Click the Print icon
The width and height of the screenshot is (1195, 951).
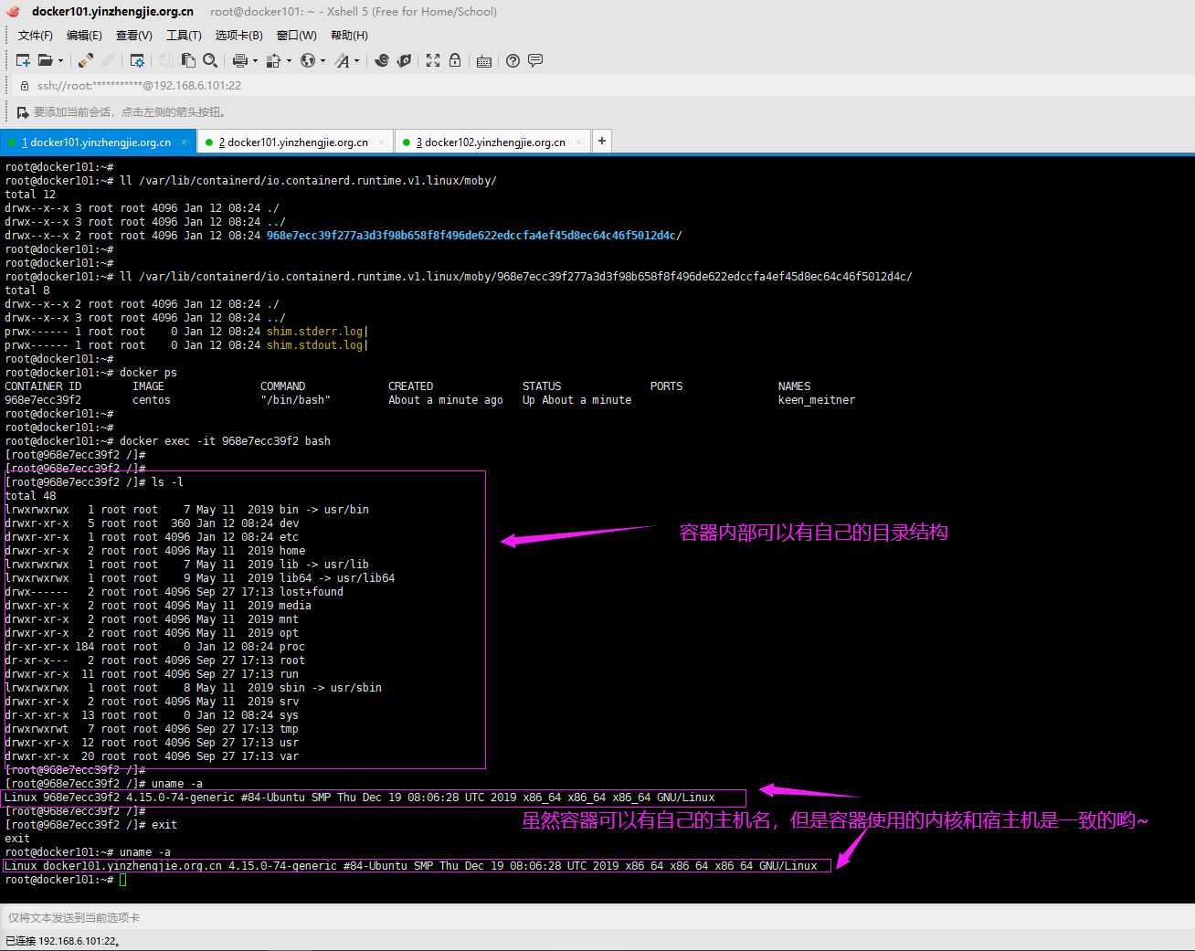239,60
